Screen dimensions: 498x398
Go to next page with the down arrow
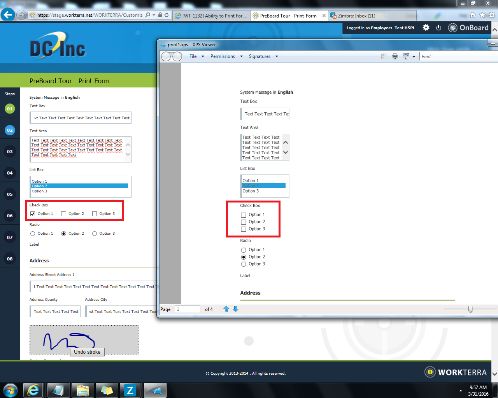235,309
